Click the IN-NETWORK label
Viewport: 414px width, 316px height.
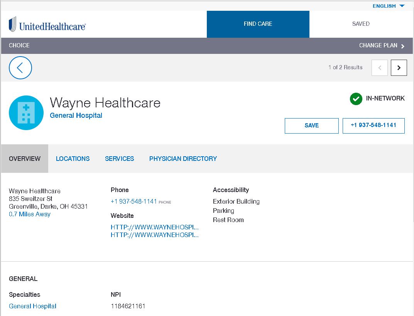click(385, 99)
